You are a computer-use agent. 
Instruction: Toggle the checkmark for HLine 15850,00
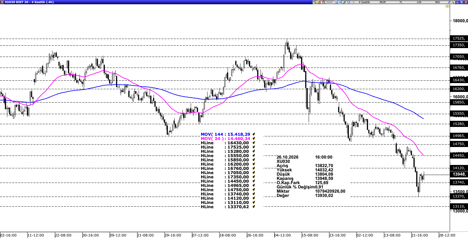[x=253, y=160]
